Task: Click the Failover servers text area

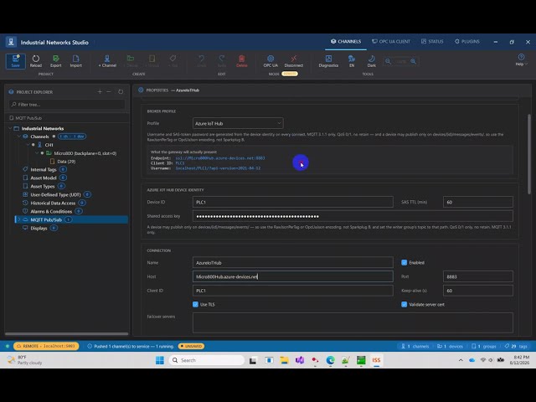Action: [353, 322]
